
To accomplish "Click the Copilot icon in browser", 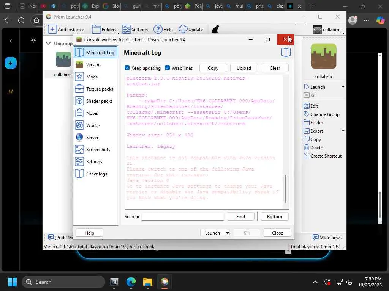I will pyautogui.click(x=380, y=20).
